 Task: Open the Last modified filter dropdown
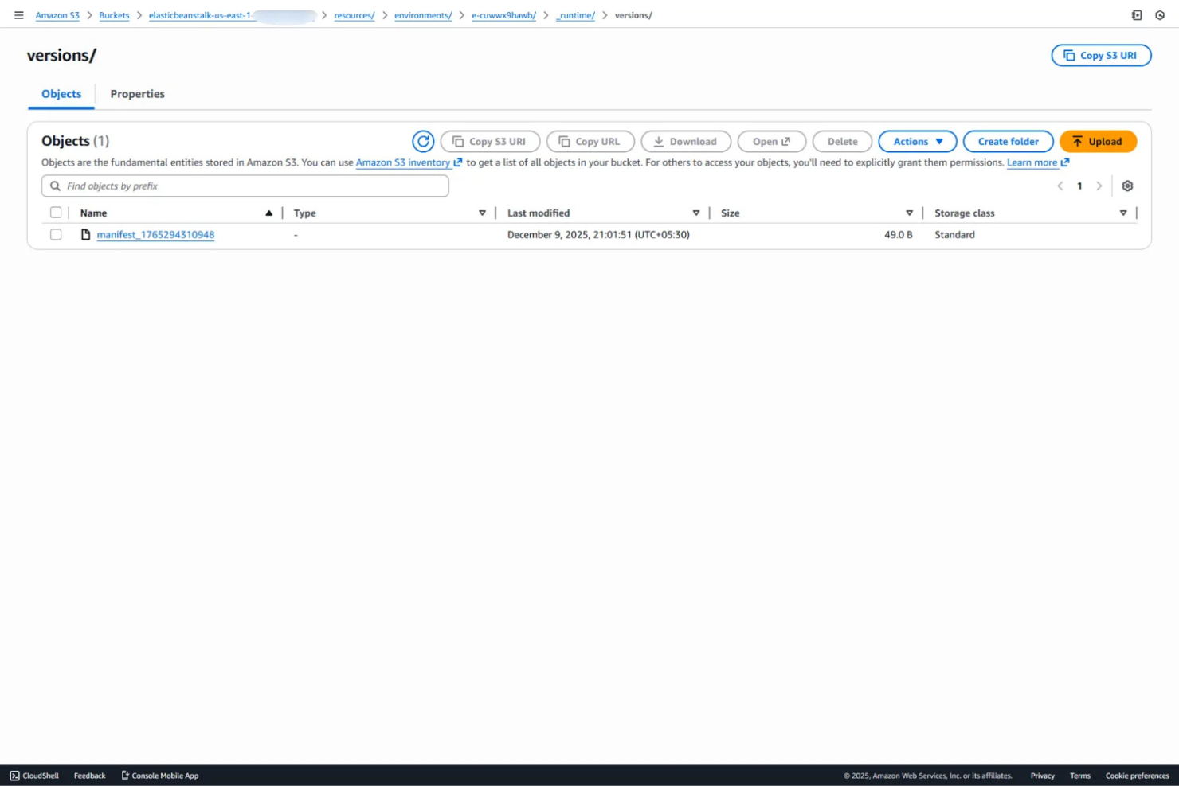pyautogui.click(x=695, y=213)
